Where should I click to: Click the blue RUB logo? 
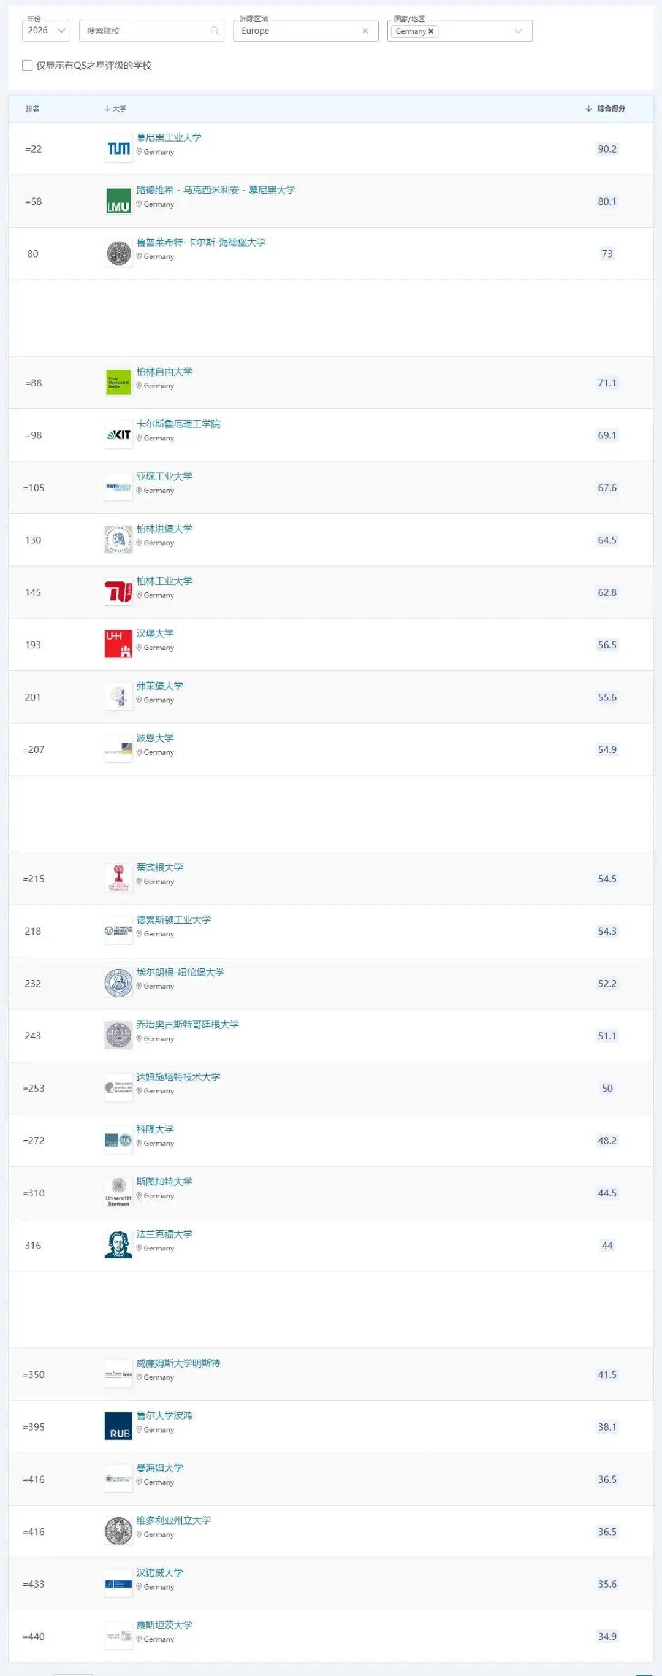(x=118, y=1426)
